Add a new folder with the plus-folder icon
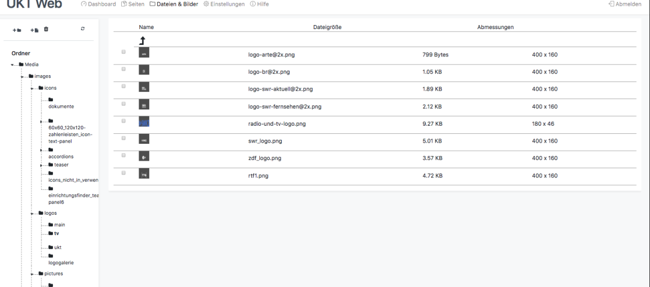Viewport: 650px width, 287px height. [x=17, y=30]
